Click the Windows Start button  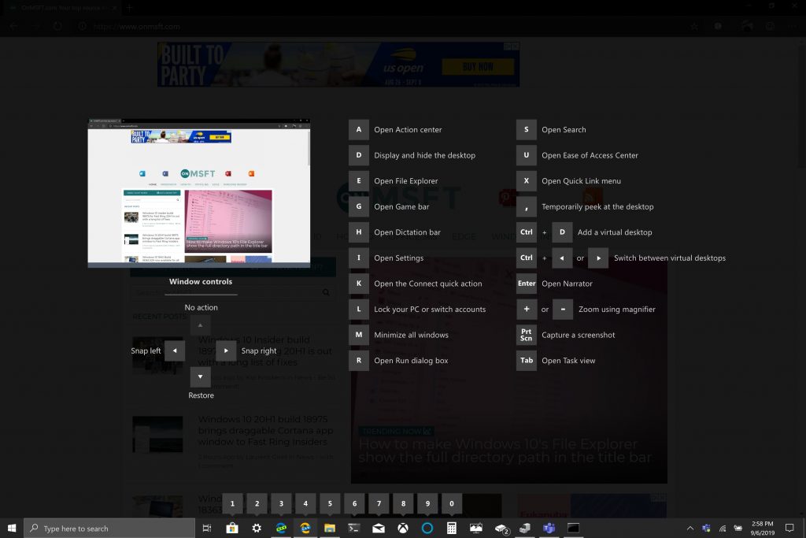(x=12, y=529)
